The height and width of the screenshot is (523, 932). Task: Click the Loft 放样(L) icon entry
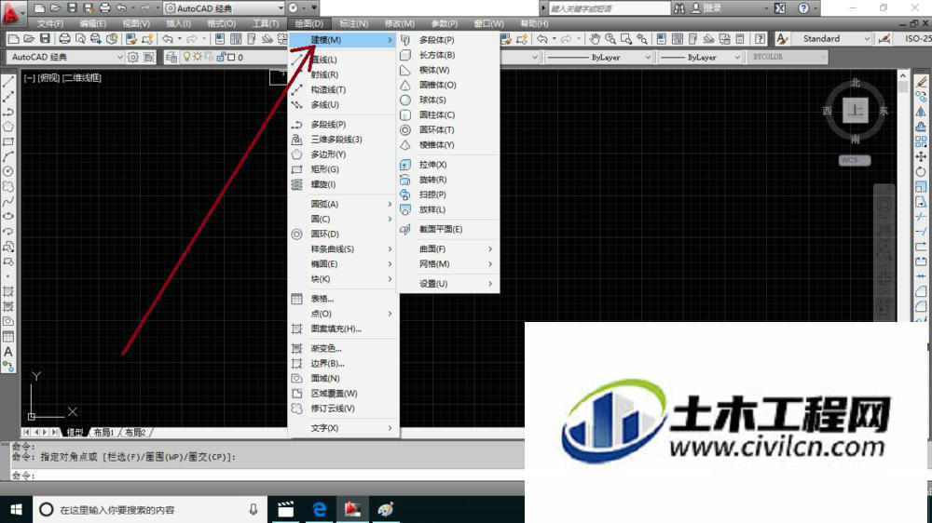pos(405,209)
